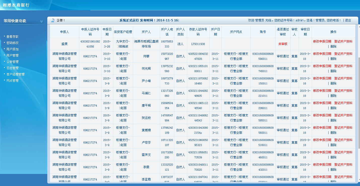Viewport: 360px width, 186px height.
Task: Click 登记开户资料 for 唐平辉
Action: coord(343,103)
